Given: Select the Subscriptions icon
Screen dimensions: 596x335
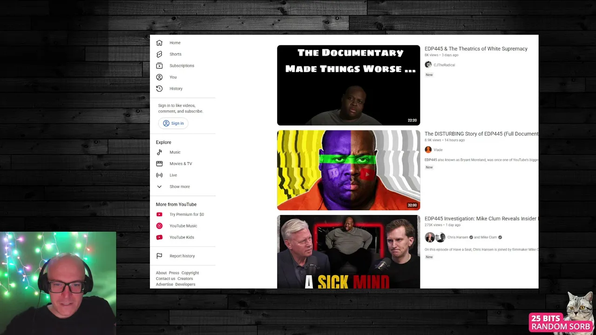Looking at the screenshot, I should click(x=159, y=66).
